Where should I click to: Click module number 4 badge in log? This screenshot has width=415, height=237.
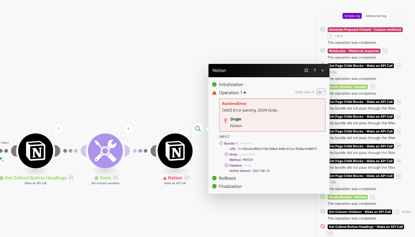pos(330,36)
